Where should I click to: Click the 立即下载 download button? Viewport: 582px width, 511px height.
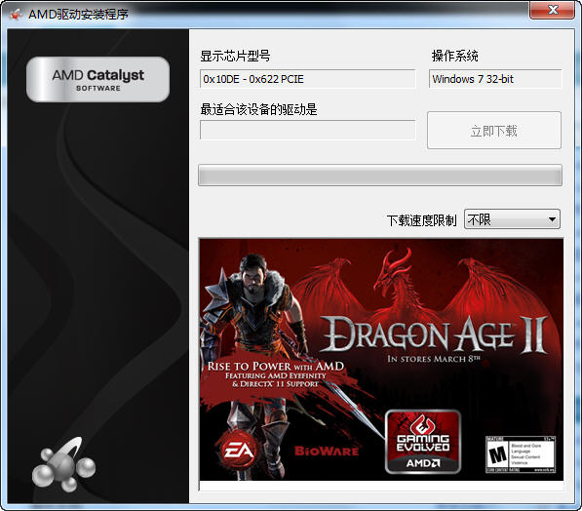494,131
